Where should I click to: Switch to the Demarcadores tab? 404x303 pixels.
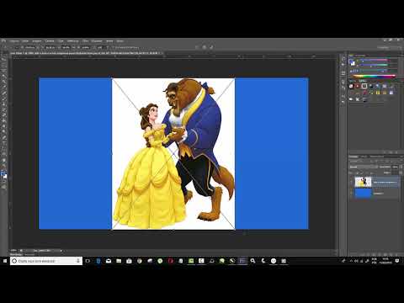(x=377, y=157)
